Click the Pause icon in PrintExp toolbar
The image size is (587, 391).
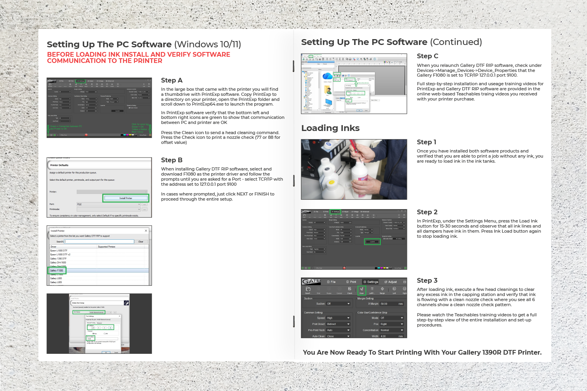(x=329, y=289)
